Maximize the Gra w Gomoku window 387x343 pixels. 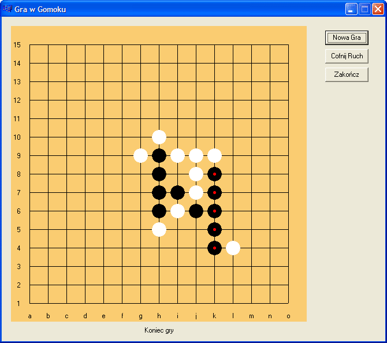[x=364, y=9]
